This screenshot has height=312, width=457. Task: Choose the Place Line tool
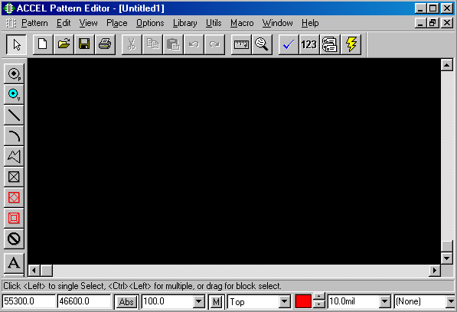click(14, 115)
